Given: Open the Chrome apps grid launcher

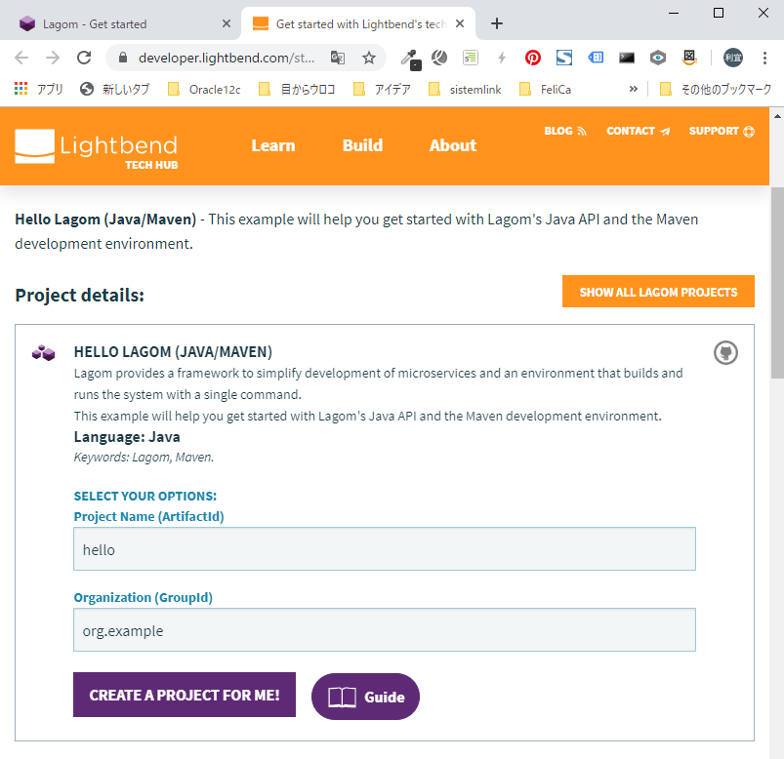Looking at the screenshot, I should tap(20, 89).
